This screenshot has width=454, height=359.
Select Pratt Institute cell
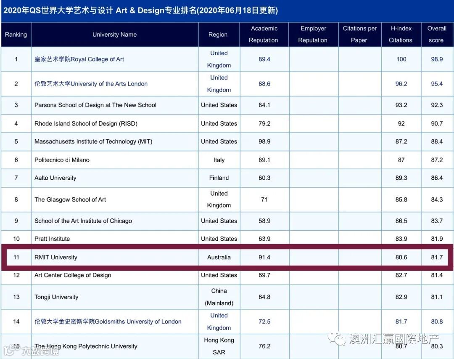pyautogui.click(x=115, y=239)
